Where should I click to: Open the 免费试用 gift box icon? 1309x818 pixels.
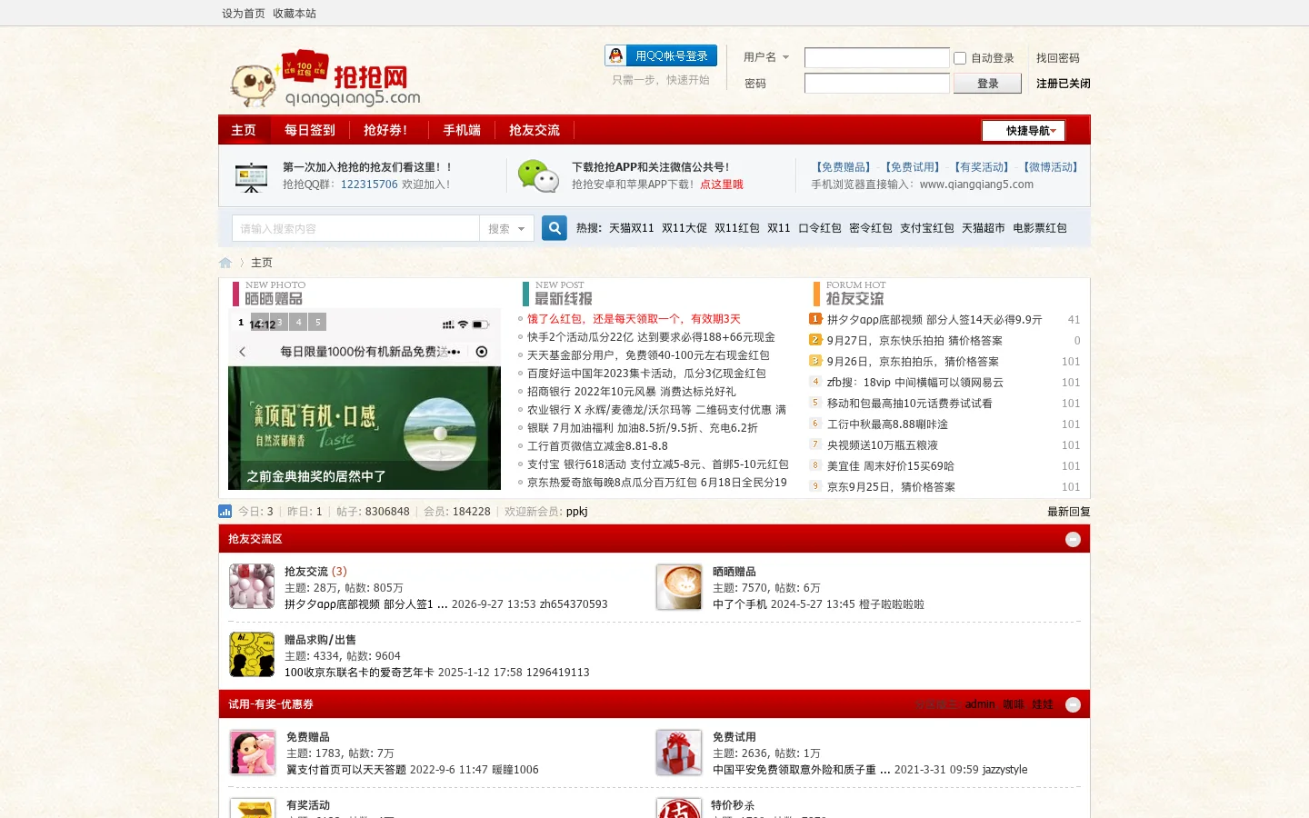coord(679,753)
